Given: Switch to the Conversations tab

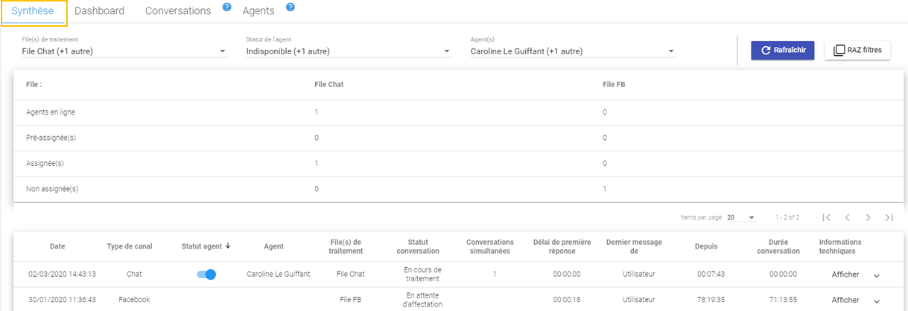Looking at the screenshot, I should coord(178,11).
